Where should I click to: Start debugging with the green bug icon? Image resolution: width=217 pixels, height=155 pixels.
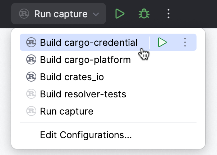click(x=144, y=14)
